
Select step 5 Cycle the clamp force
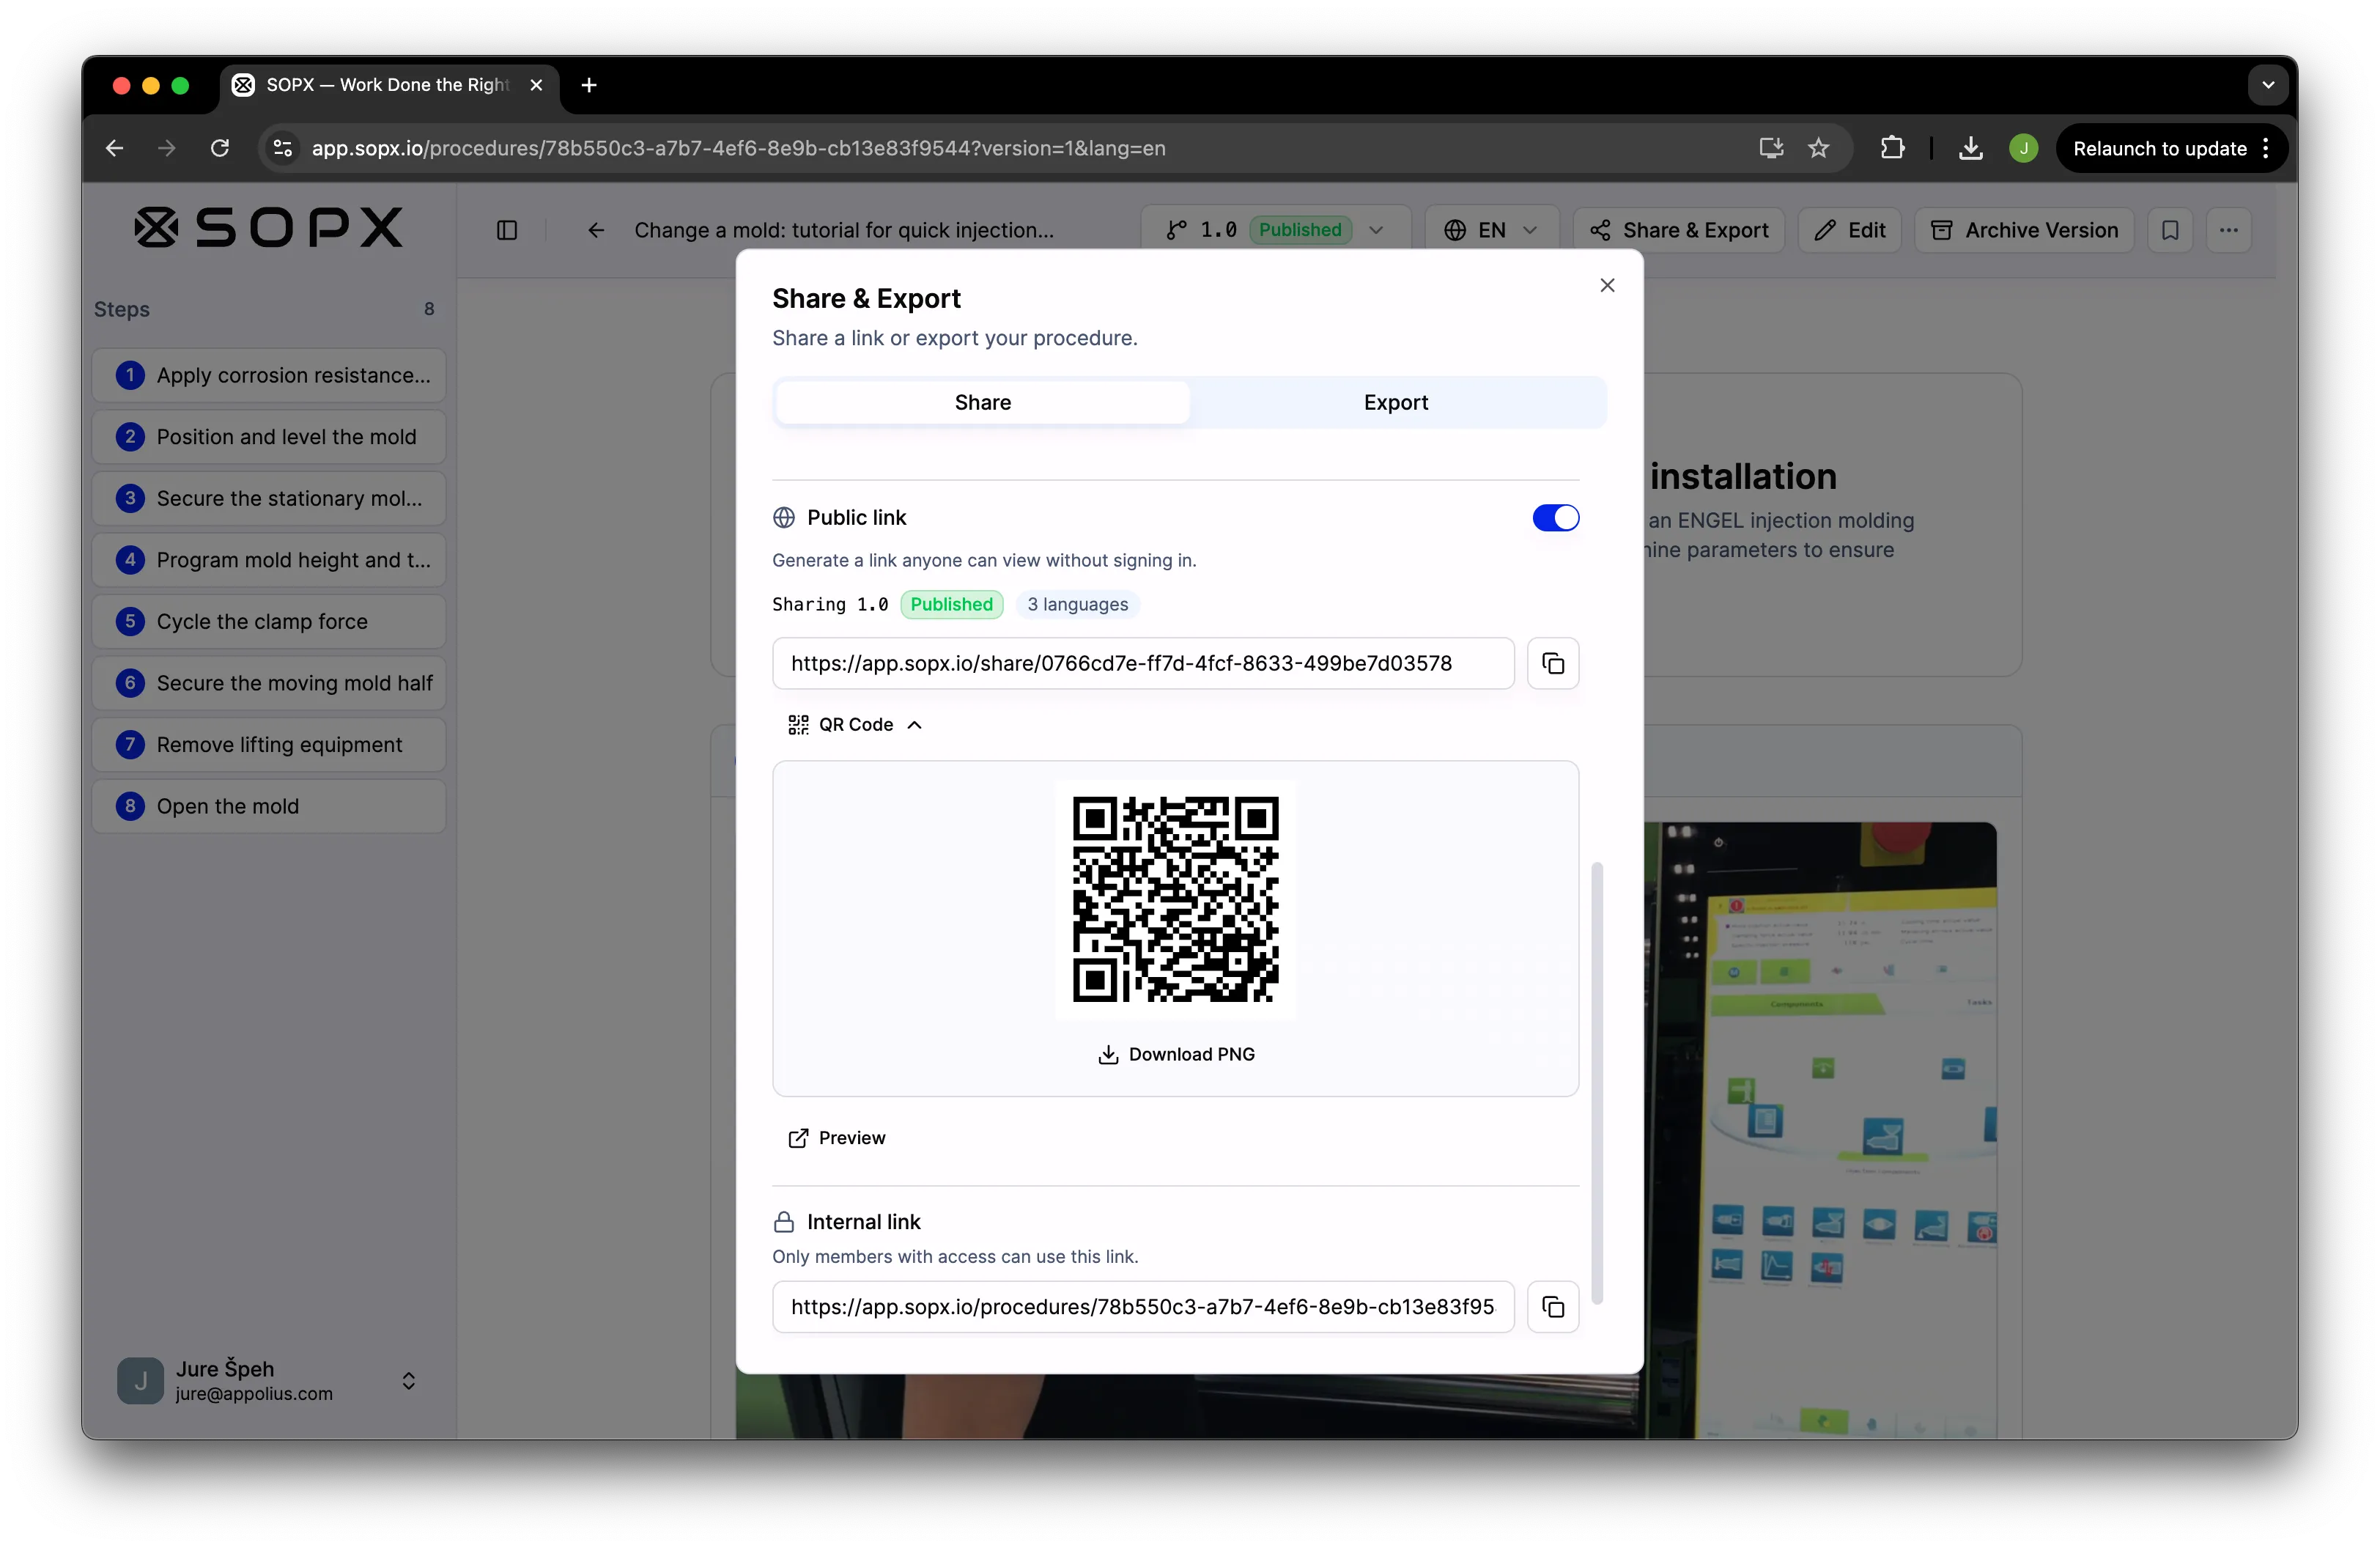click(269, 622)
